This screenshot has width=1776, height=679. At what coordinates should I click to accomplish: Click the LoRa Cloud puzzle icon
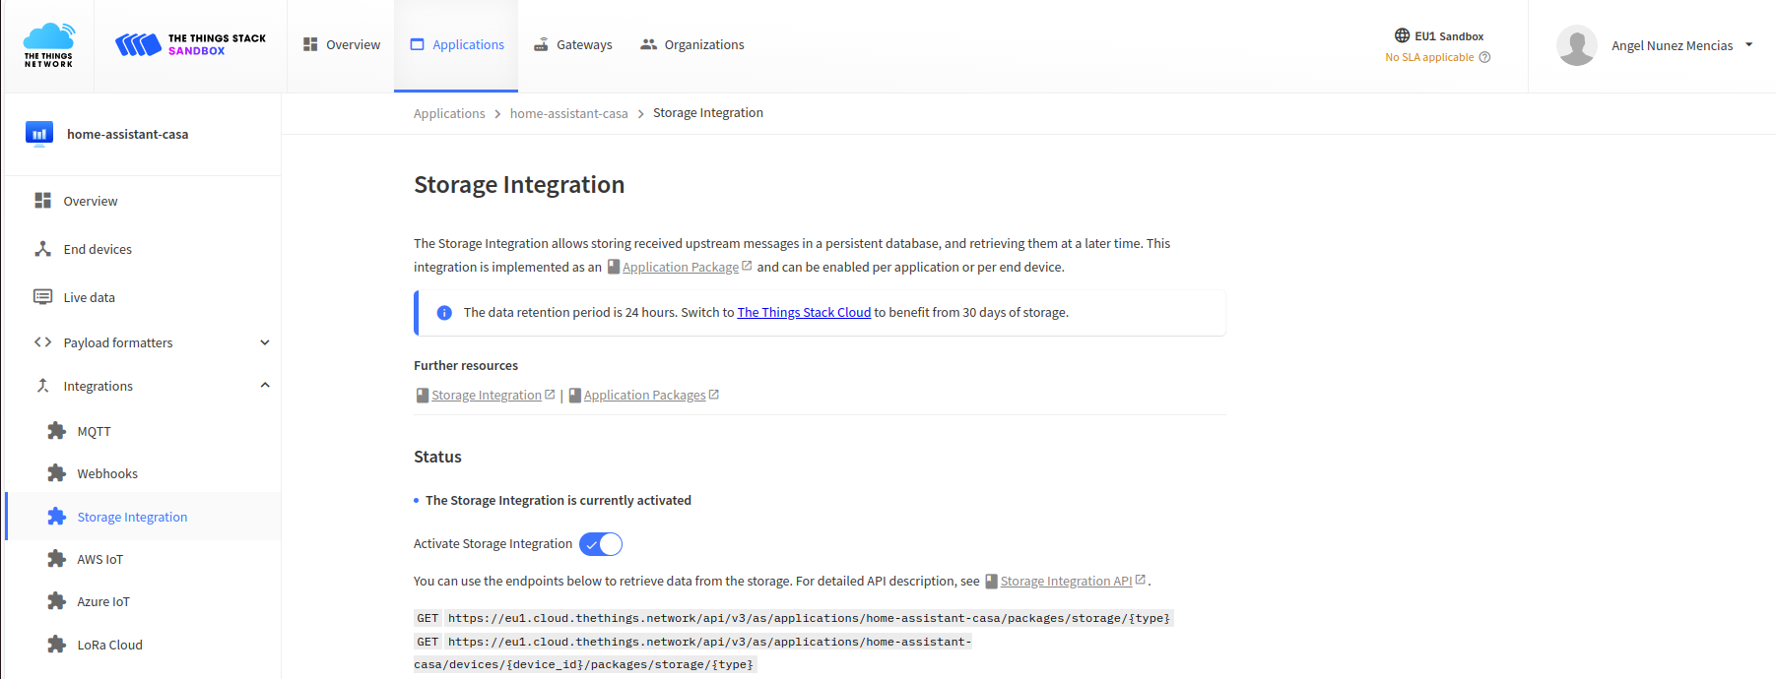pos(57,645)
